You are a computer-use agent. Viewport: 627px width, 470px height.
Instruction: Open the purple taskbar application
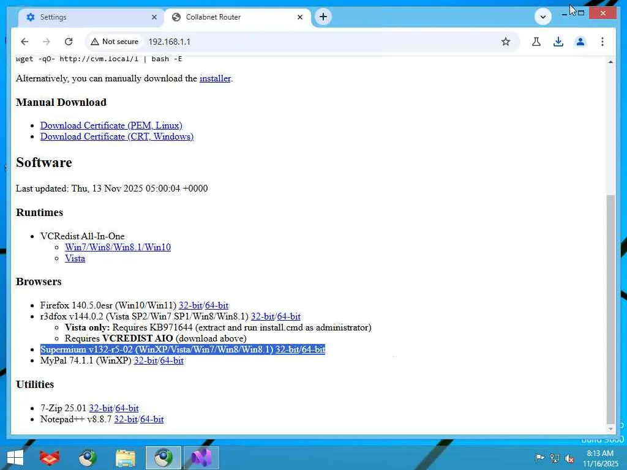(x=201, y=458)
